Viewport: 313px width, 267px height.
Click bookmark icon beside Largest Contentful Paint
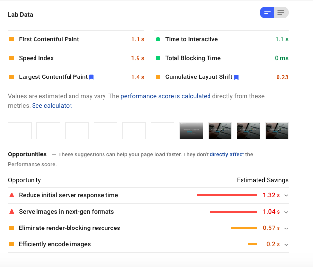91,77
